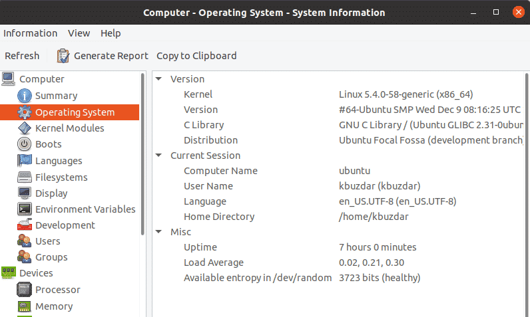The width and height of the screenshot is (530, 317).
Task: Click Copy to Clipboard button
Action: click(196, 56)
